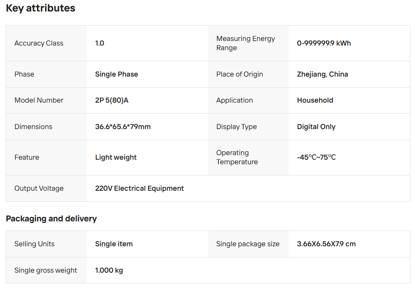This screenshot has width=415, height=293.
Task: Click the Digital Only display type
Action: coord(316,127)
